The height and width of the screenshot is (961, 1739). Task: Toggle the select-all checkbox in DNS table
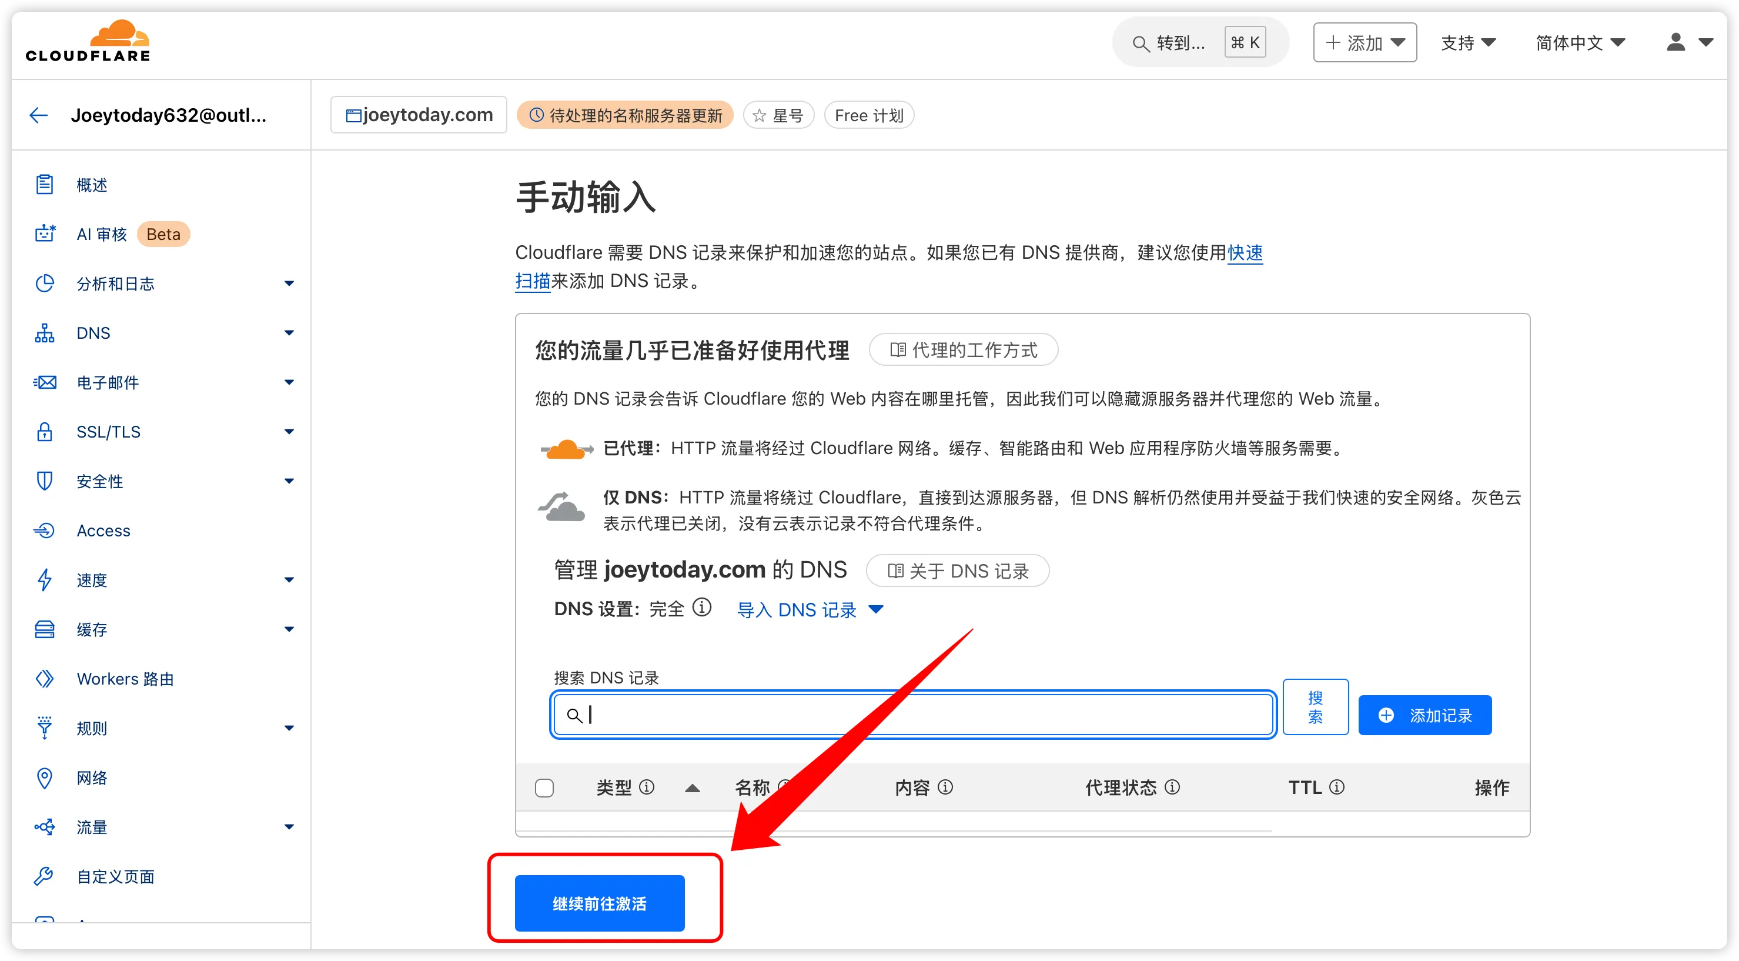[544, 788]
